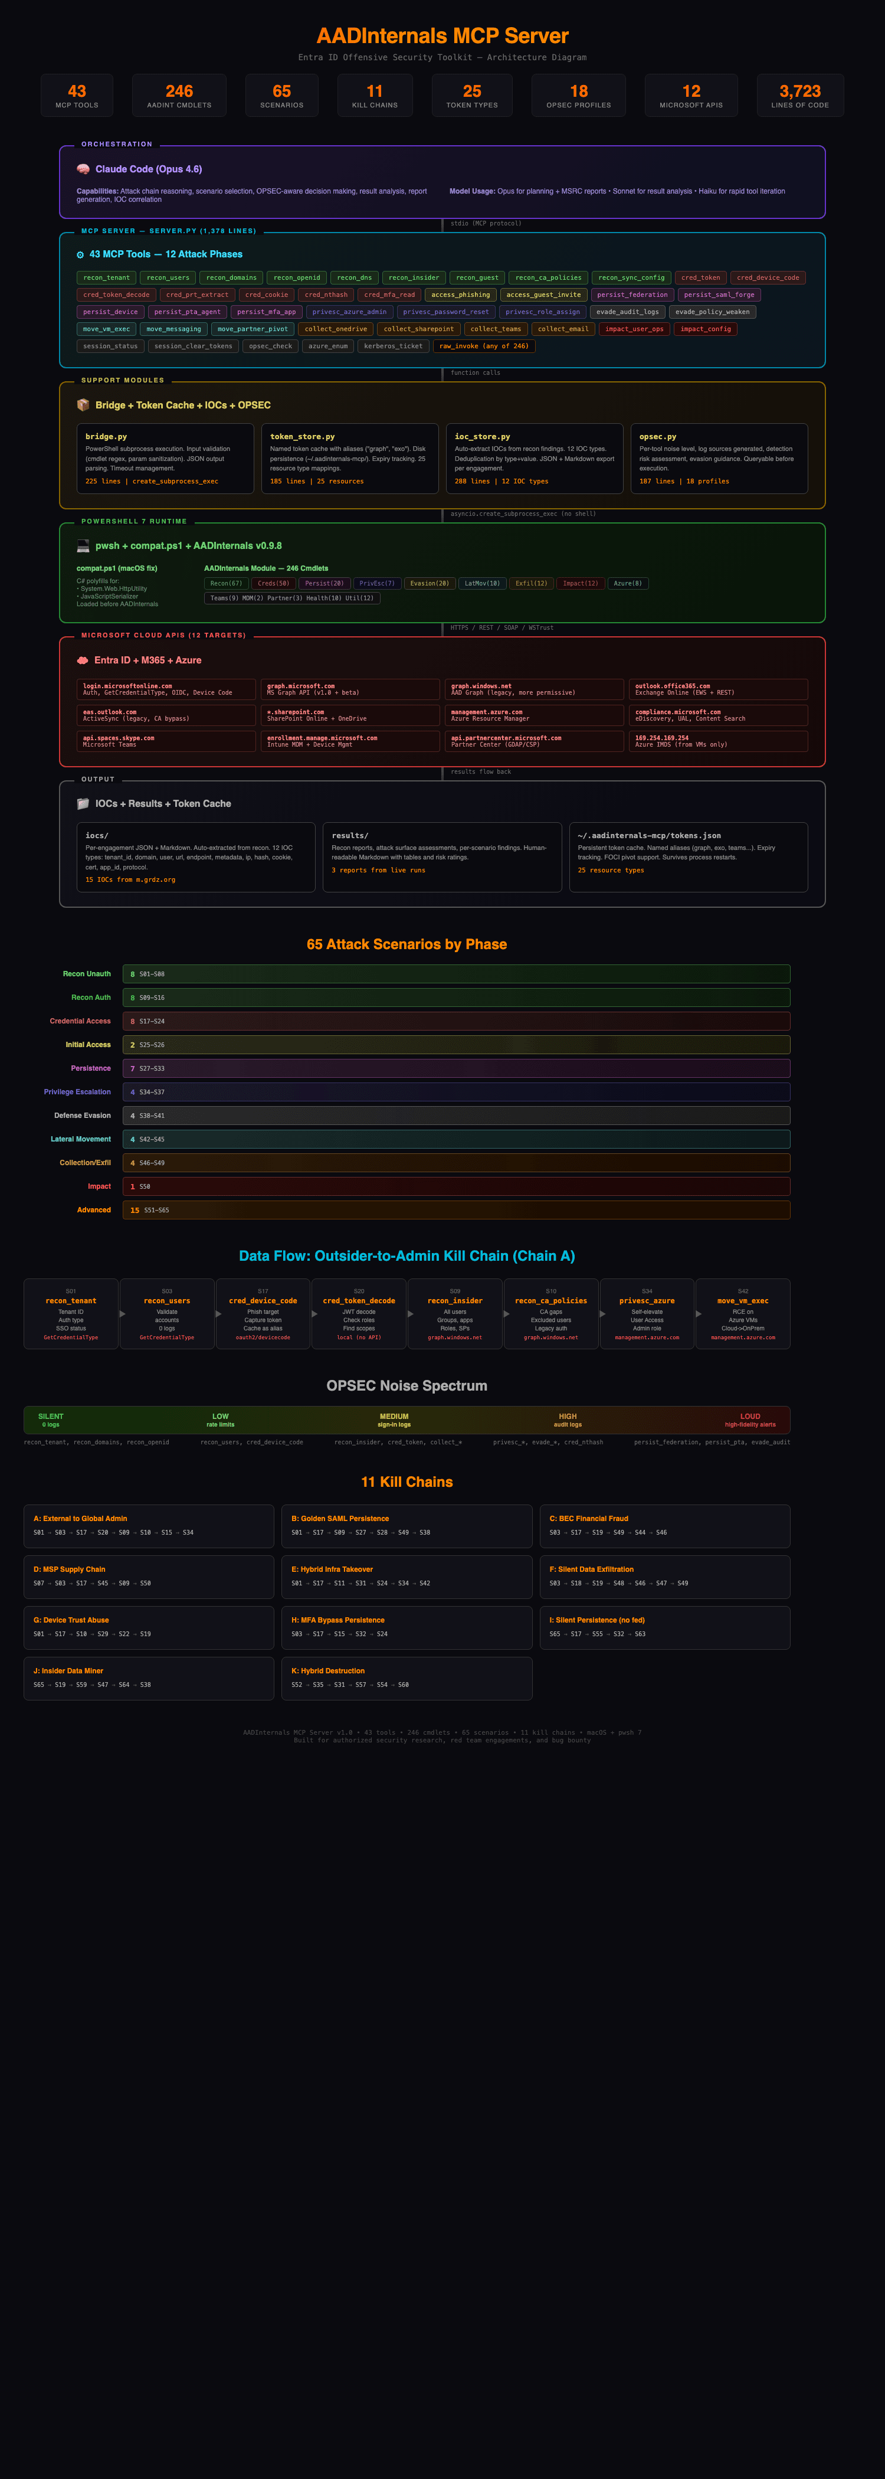885x2479 pixels.
Task: Click the MEDIUM segment of the noise spectrum
Action: coord(394,1420)
